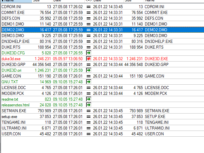Click the green arrow in readme.txt row
204x153 pixels.
coord(88,99)
